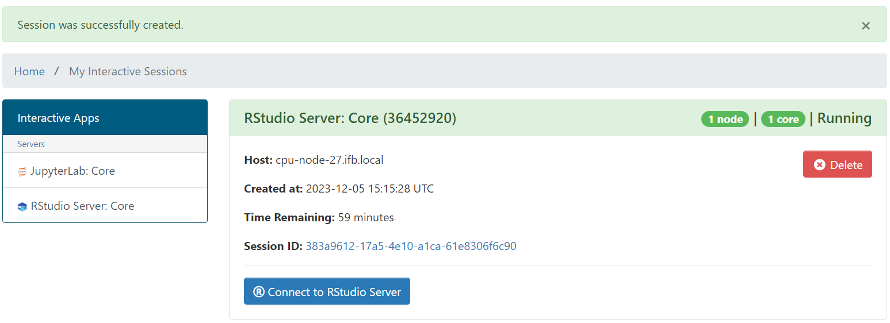Open RStudio Server: Core app in sidebar

[105, 206]
